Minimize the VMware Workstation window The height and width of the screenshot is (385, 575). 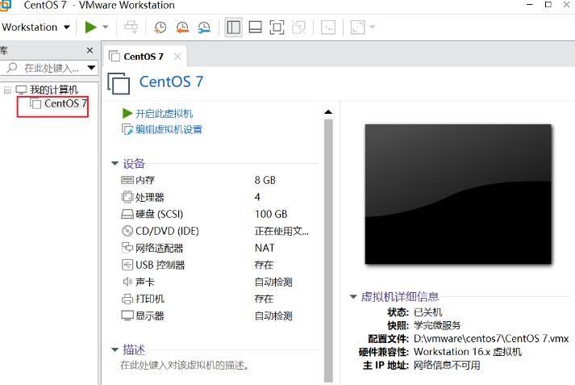530,5
